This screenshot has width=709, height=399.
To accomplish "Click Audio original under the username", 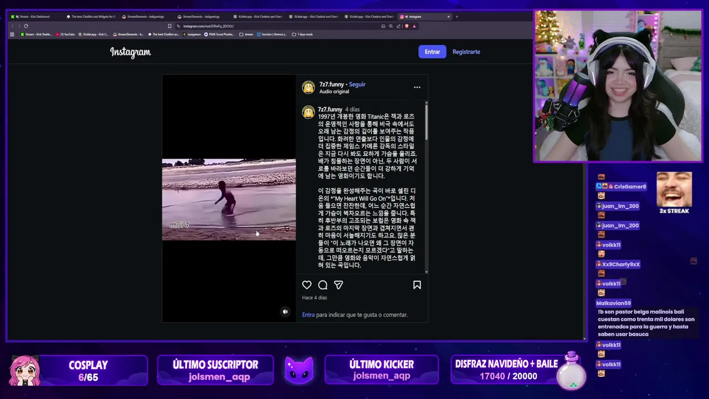I will click(x=334, y=91).
